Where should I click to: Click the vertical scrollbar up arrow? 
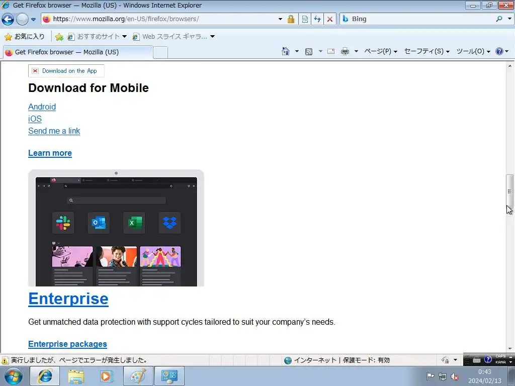(x=510, y=66)
